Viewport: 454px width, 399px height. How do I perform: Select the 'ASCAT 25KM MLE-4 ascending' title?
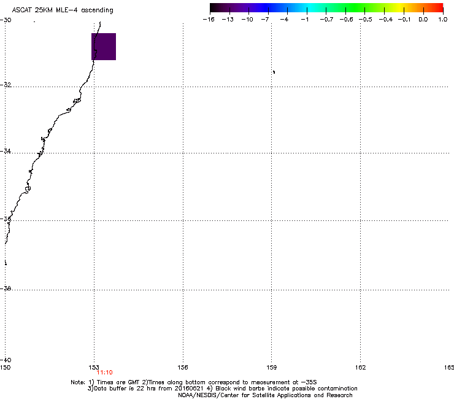[x=63, y=10]
